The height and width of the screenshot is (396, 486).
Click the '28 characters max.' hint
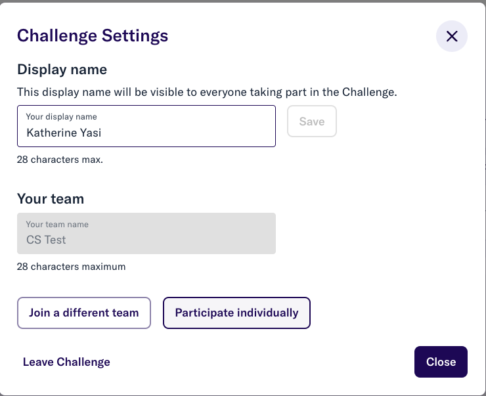(x=60, y=160)
